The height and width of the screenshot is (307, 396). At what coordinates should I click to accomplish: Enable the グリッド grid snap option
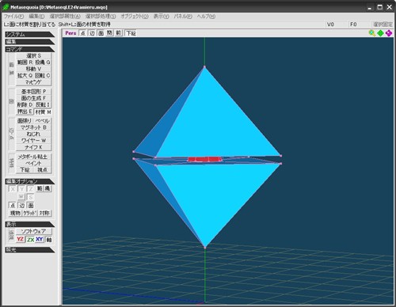[x=30, y=213]
